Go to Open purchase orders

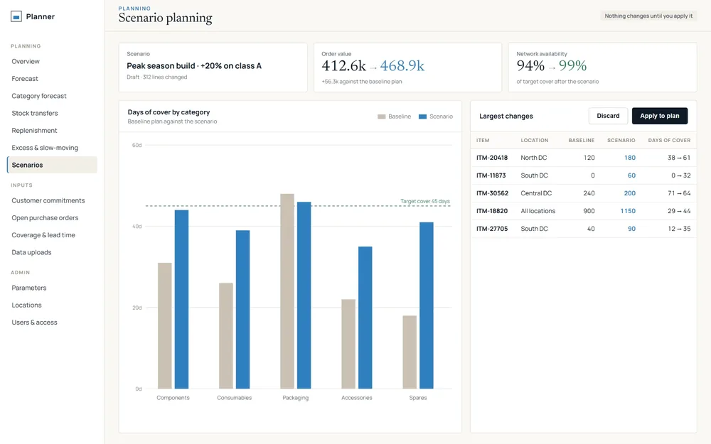point(45,218)
